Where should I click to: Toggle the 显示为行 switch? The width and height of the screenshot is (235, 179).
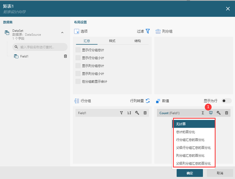[226, 101]
